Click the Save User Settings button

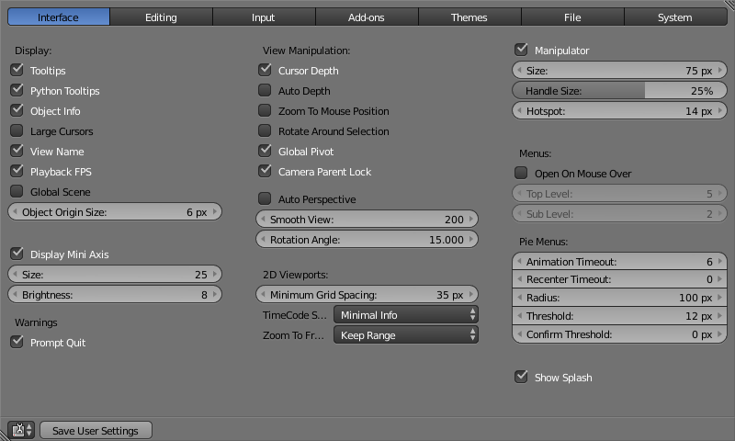(96, 430)
